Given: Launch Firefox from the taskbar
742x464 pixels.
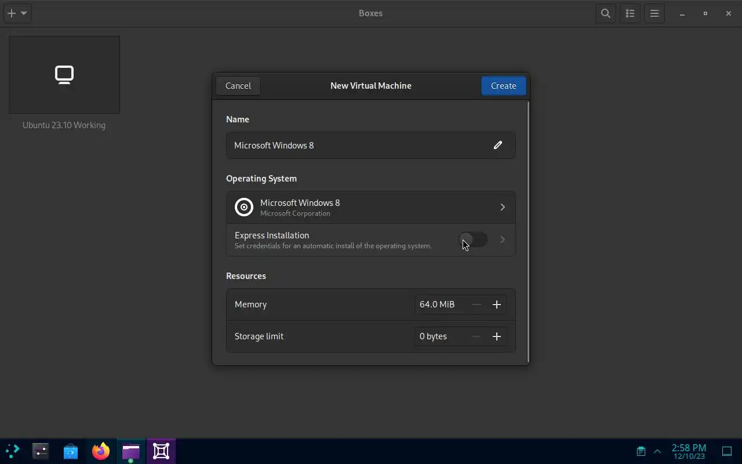Looking at the screenshot, I should pos(101,451).
